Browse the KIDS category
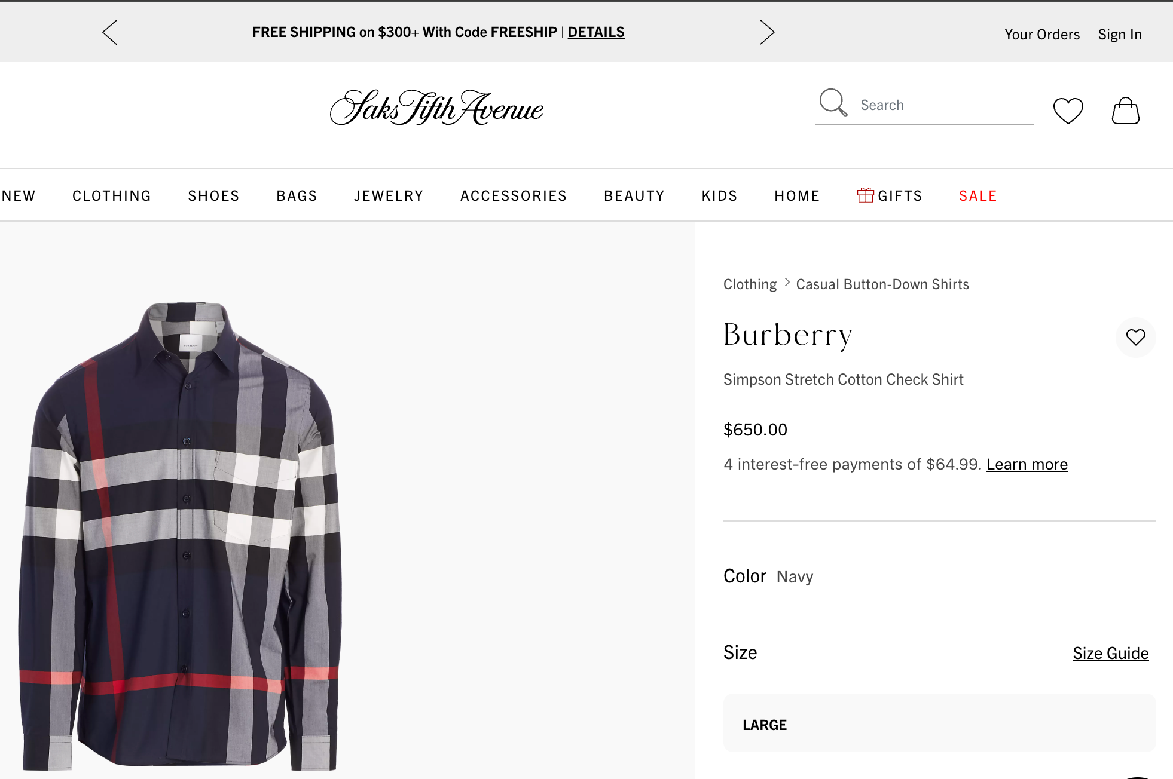 click(719, 195)
